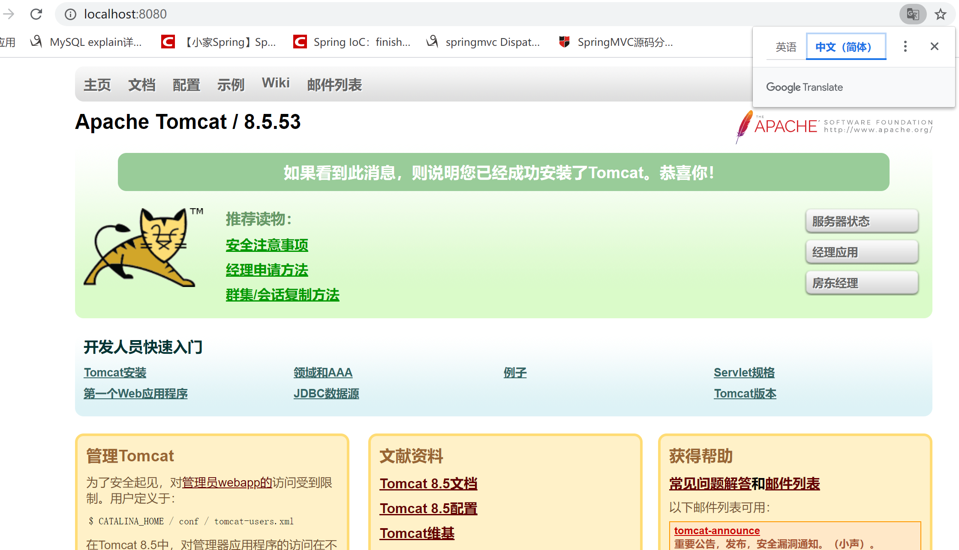
Task: Click the 示例 navigation item
Action: [231, 84]
